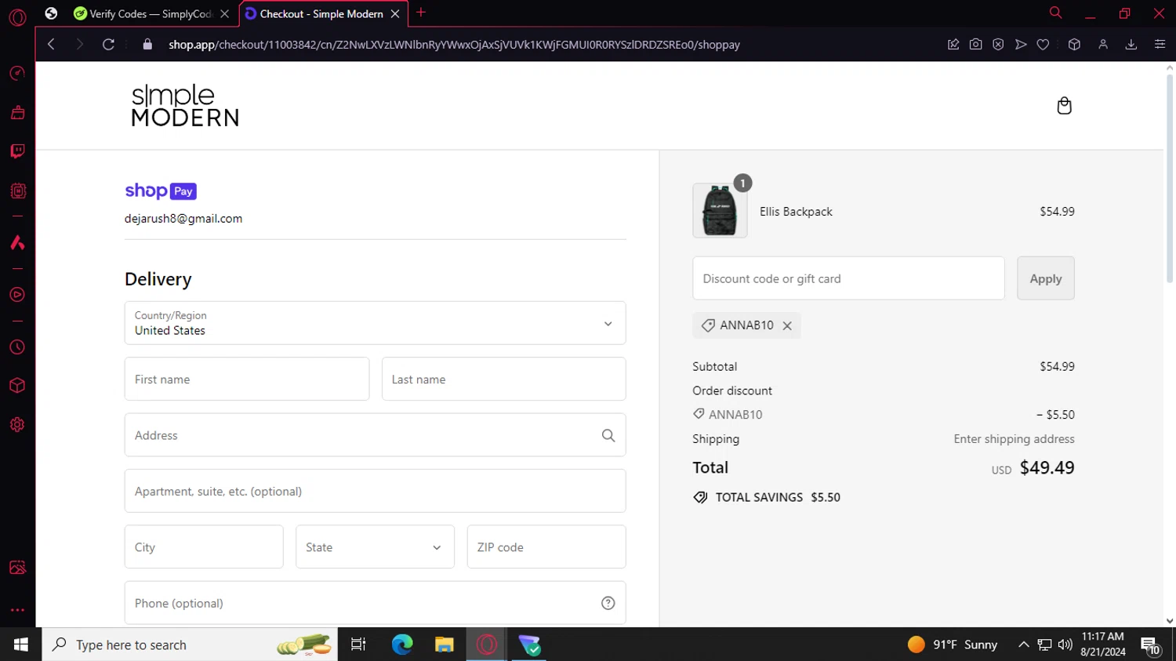The height and width of the screenshot is (661, 1176).
Task: Open the profile account icon
Action: coord(1103,45)
